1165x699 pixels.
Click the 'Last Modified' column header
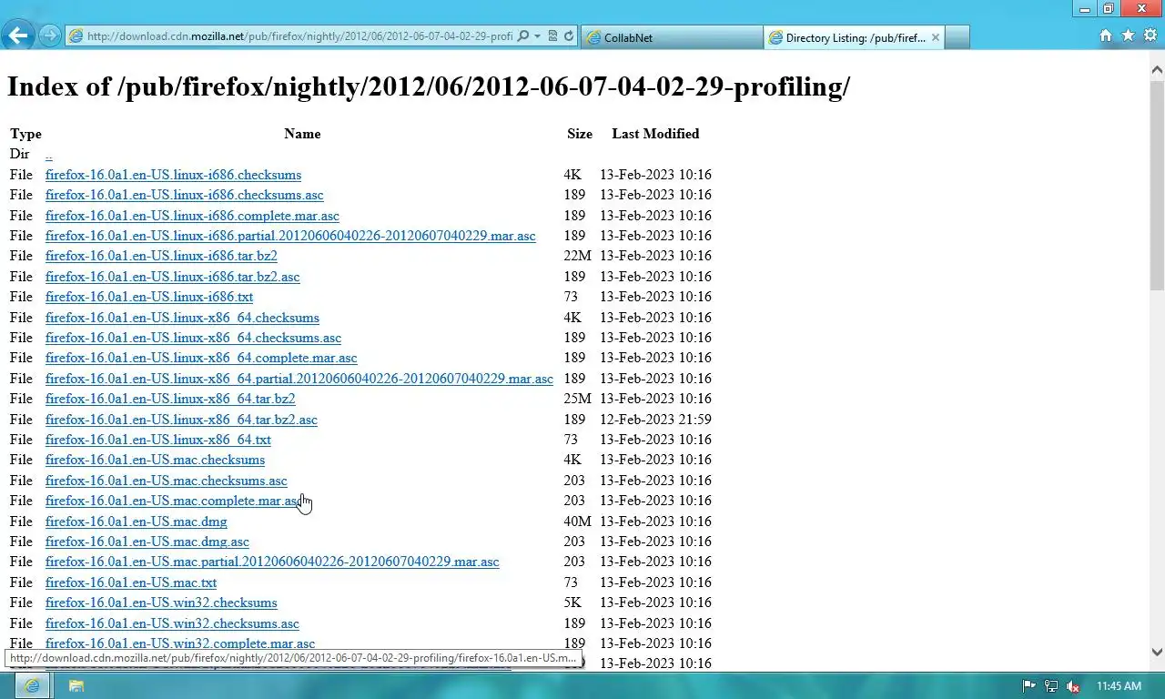(655, 134)
